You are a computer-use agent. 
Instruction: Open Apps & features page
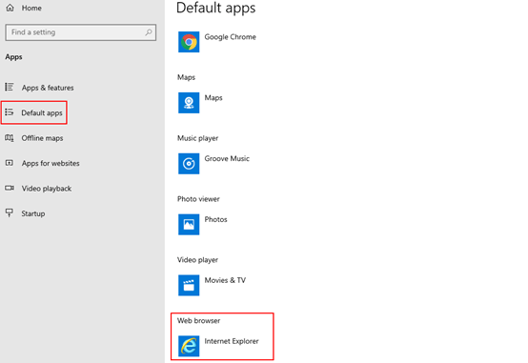tap(48, 88)
